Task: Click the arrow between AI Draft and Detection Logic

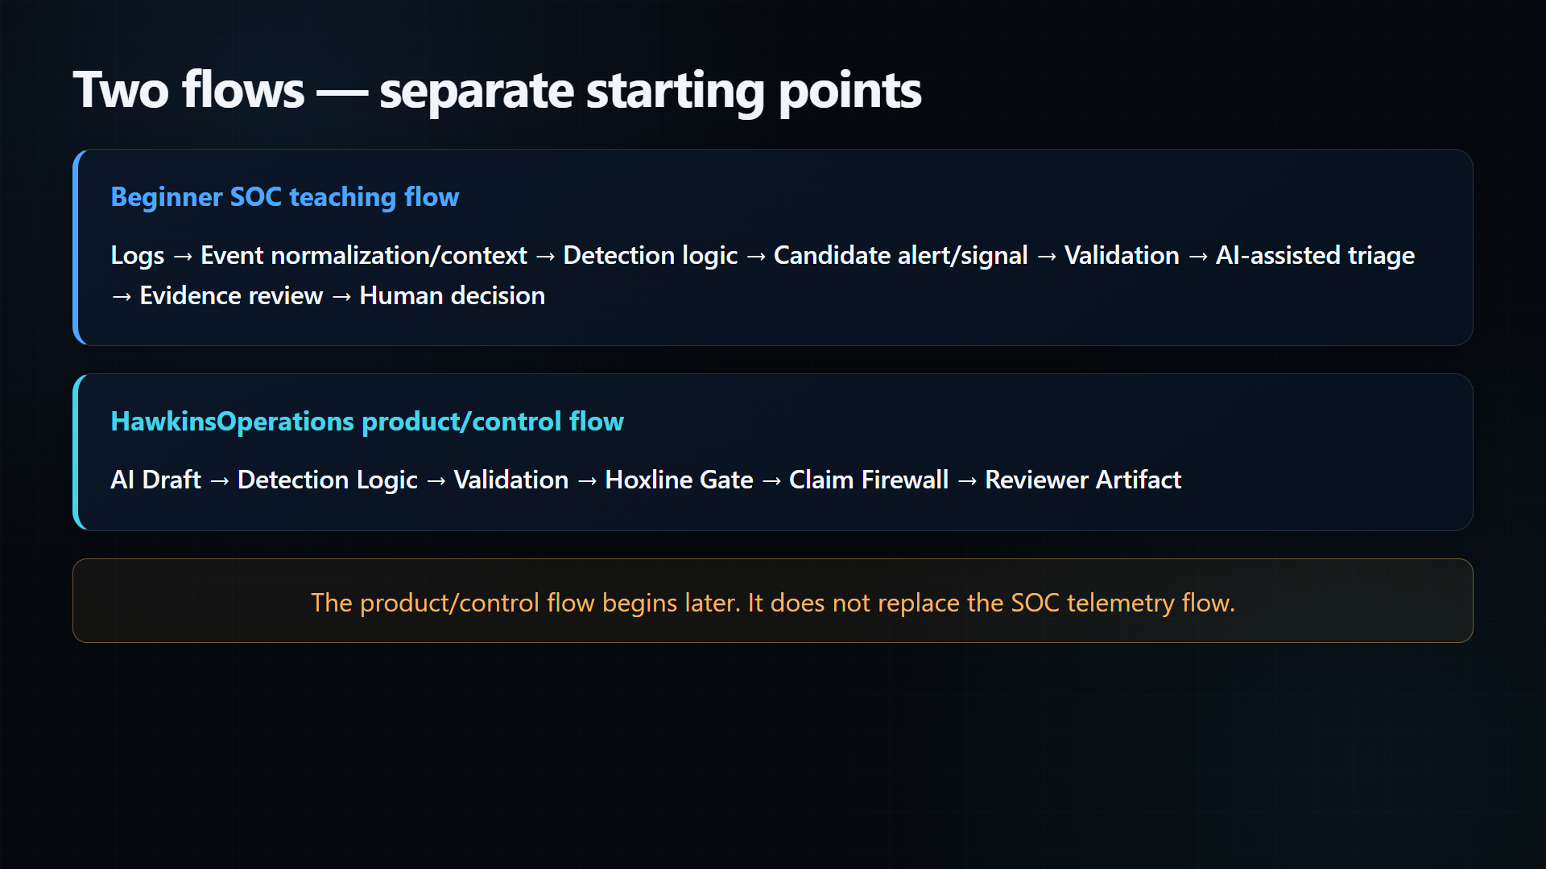Action: point(220,481)
